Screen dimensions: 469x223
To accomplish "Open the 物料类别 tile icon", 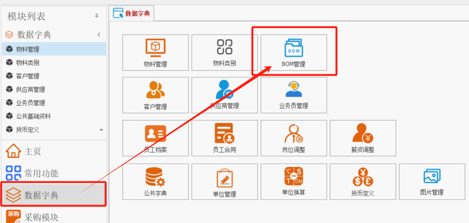I will click(225, 47).
